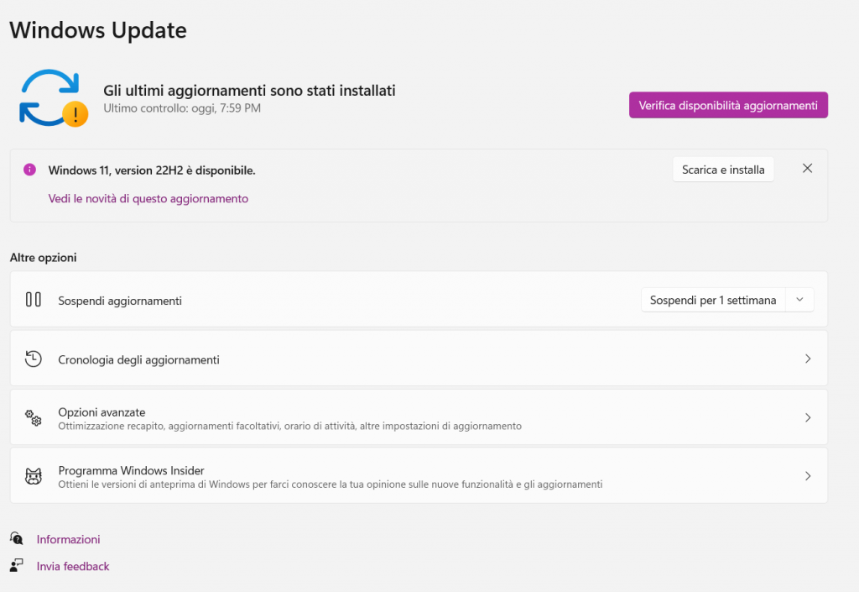Expand Opzioni avanzate via its chevron
The width and height of the screenshot is (859, 592).
tap(808, 417)
